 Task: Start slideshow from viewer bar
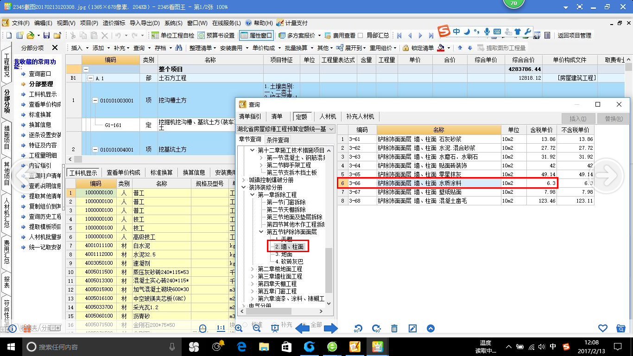274,328
